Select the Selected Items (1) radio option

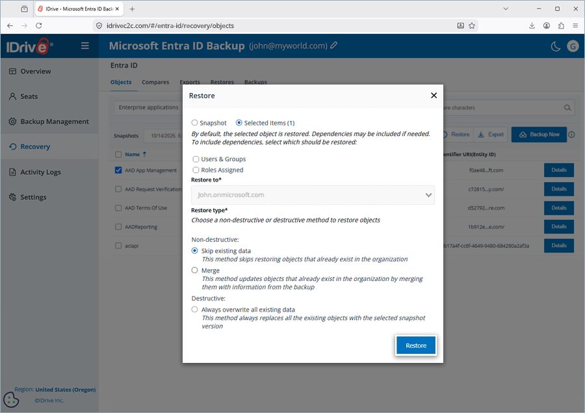coord(239,122)
